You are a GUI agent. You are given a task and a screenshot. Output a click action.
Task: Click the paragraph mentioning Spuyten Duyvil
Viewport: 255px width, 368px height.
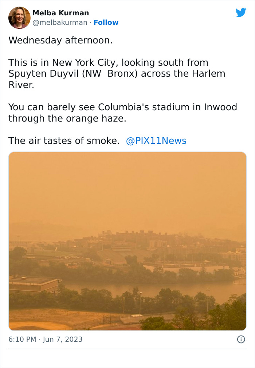[117, 73]
